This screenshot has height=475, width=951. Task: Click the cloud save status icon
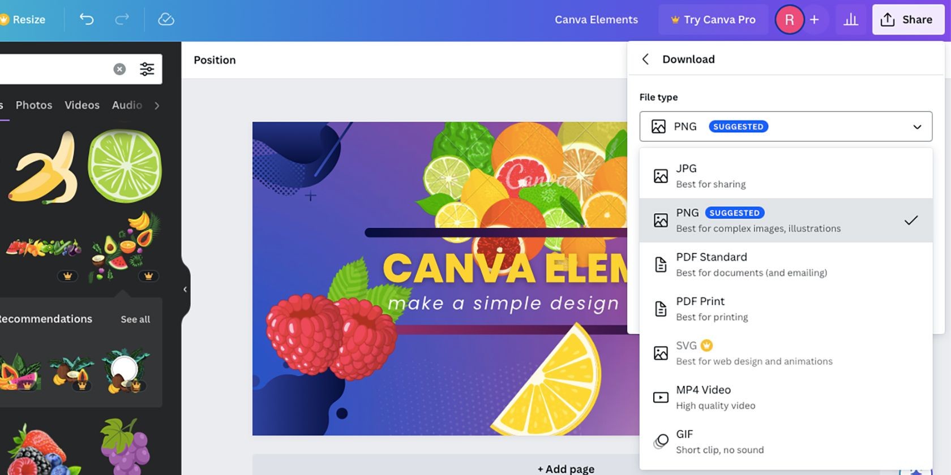[x=166, y=19]
